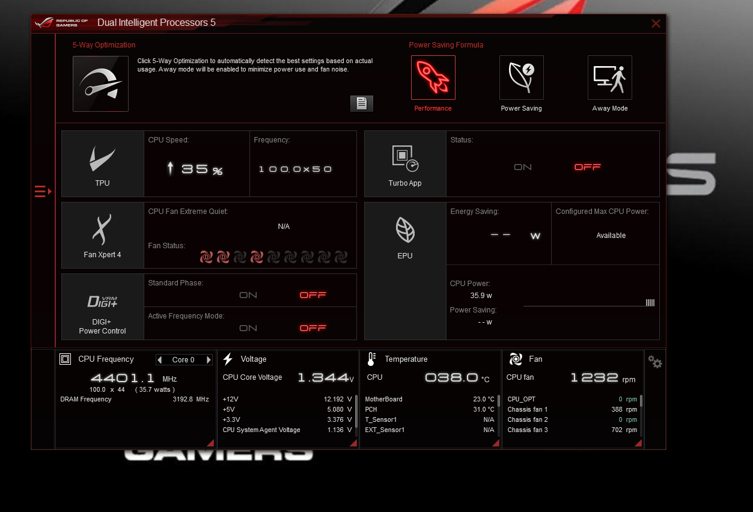Image resolution: width=753 pixels, height=512 pixels.
Task: Expand the Voltage panel corner triangle
Action: 353,443
